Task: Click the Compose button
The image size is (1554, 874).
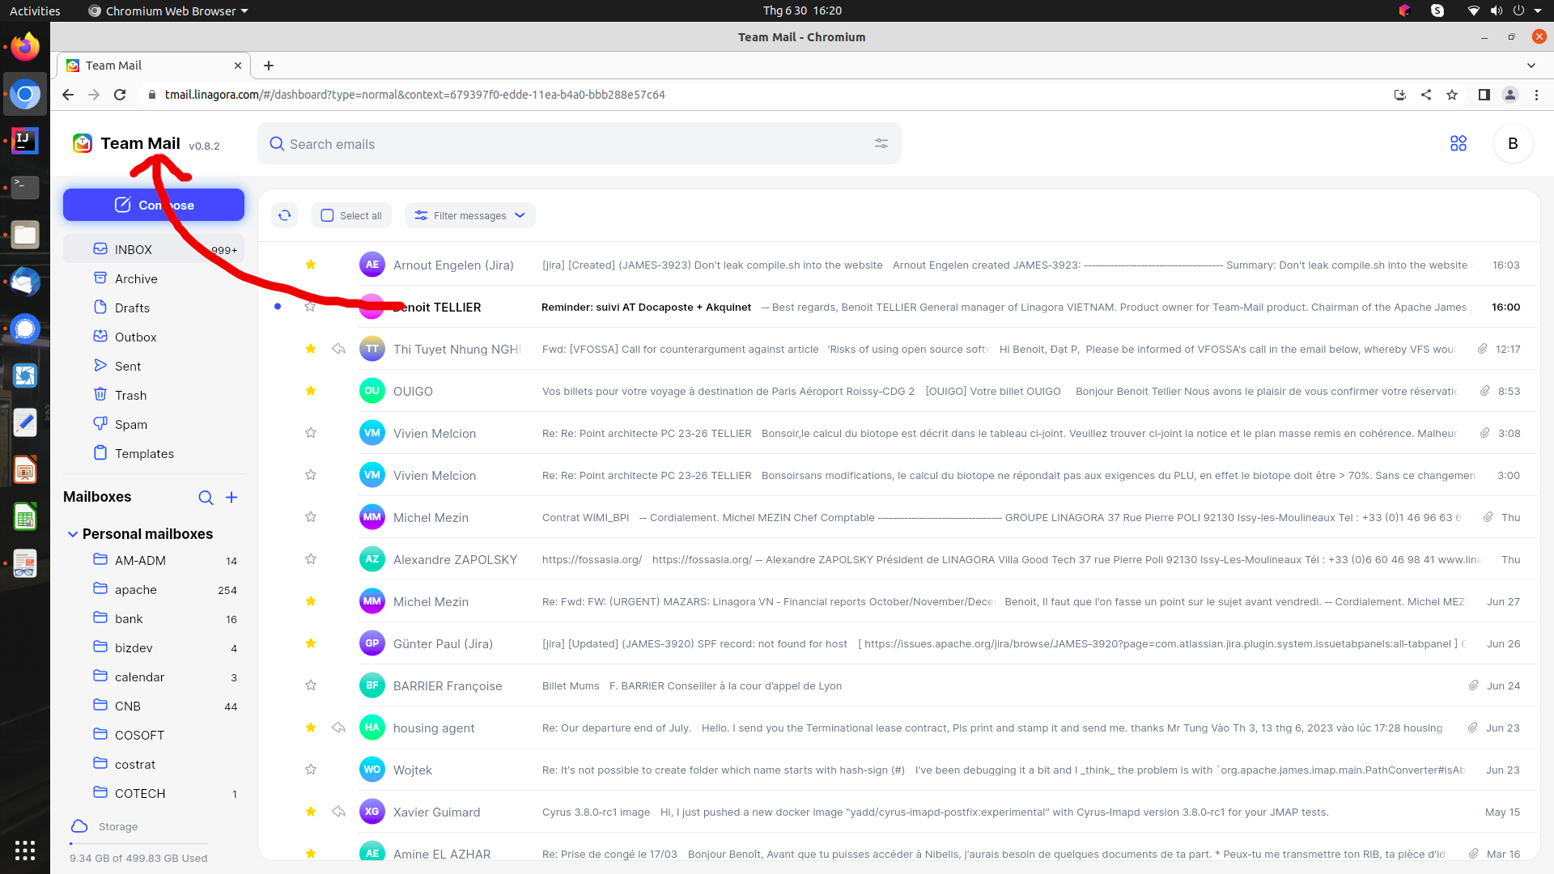Action: pos(153,205)
